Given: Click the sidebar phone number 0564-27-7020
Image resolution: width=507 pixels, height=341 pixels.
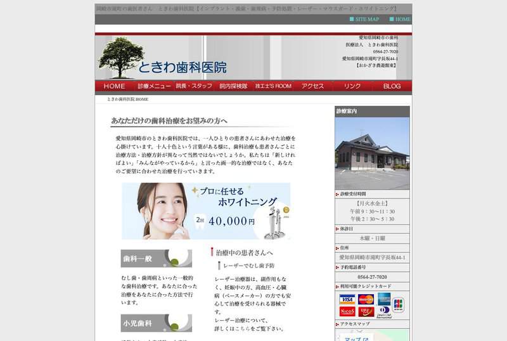Looking at the screenshot, I should (372, 277).
